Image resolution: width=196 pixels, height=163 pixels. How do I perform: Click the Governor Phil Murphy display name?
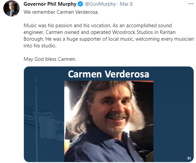(50, 4)
